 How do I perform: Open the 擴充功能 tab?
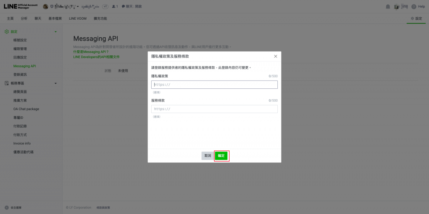coord(100,18)
